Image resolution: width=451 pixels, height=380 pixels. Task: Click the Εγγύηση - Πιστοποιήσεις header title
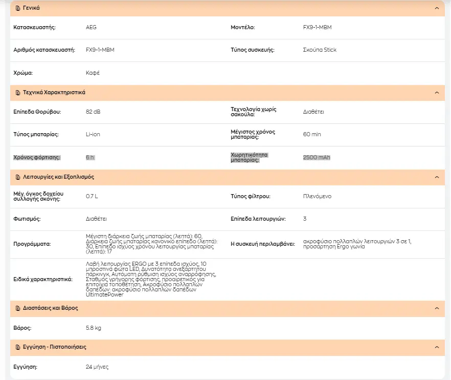[x=55, y=347]
